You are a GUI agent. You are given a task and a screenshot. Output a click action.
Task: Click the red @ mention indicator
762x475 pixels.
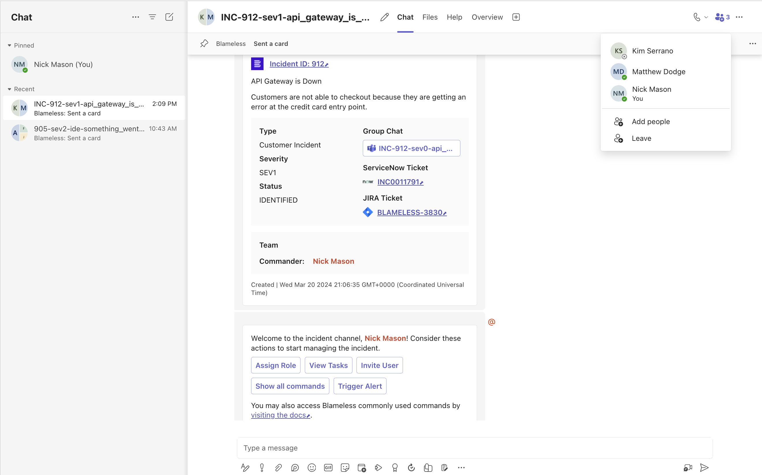pyautogui.click(x=492, y=322)
